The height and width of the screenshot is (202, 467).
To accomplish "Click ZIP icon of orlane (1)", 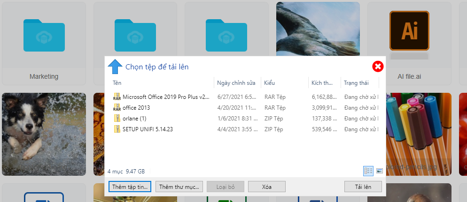I will click(117, 119).
